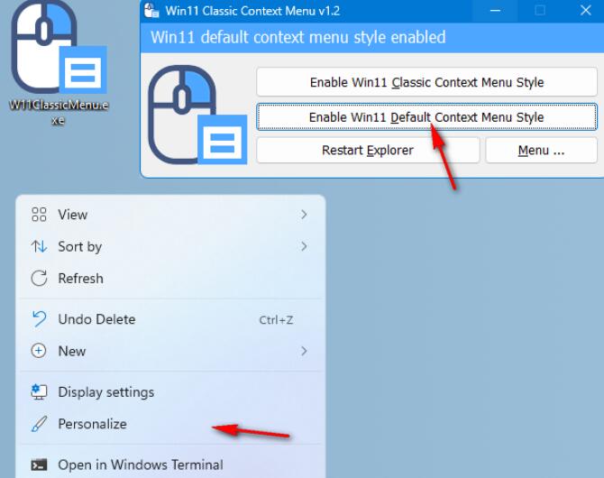This screenshot has width=604, height=478.
Task: Click the Restart Explorer button
Action: pyautogui.click(x=368, y=150)
